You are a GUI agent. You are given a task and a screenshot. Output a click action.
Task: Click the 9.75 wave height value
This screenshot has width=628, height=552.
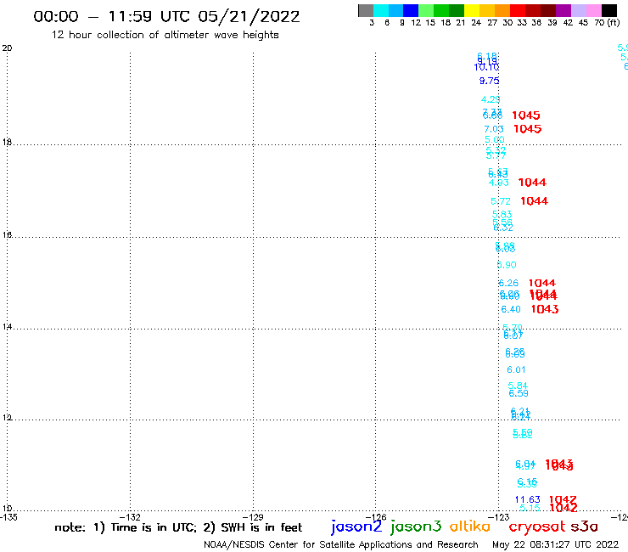[490, 81]
